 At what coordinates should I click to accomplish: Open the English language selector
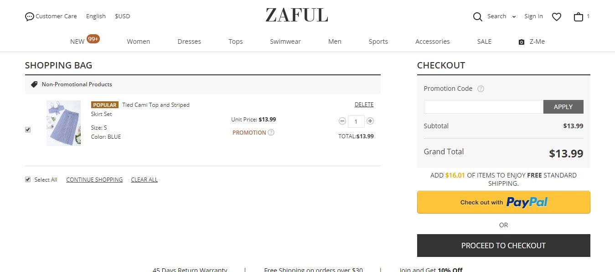pos(96,16)
